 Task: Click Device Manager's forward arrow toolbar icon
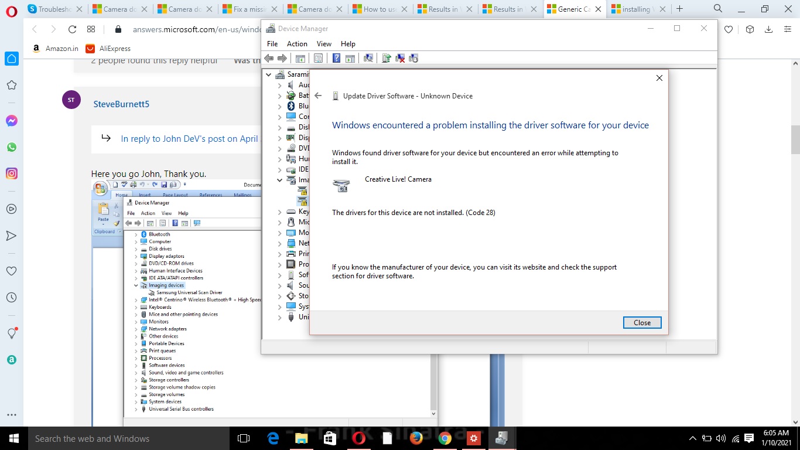click(282, 58)
